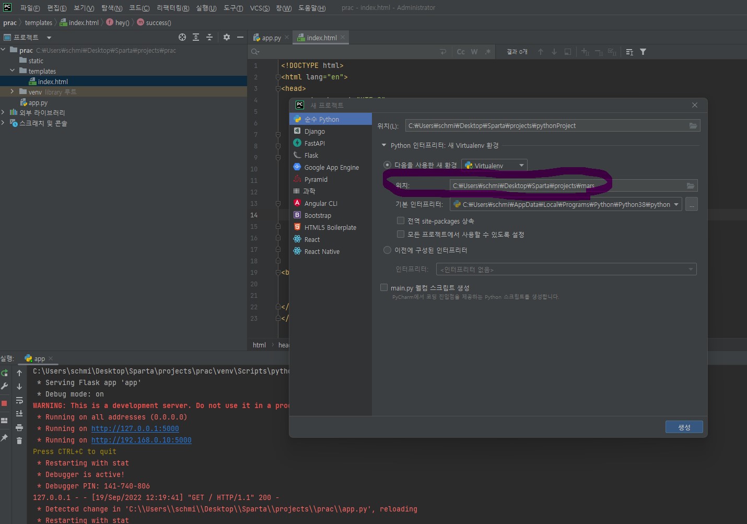Go to next search occurrence

(x=554, y=52)
